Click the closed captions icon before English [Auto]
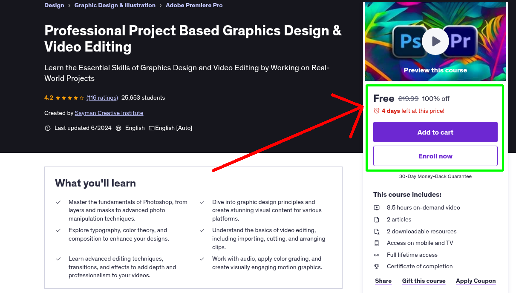516x293 pixels. [151, 128]
